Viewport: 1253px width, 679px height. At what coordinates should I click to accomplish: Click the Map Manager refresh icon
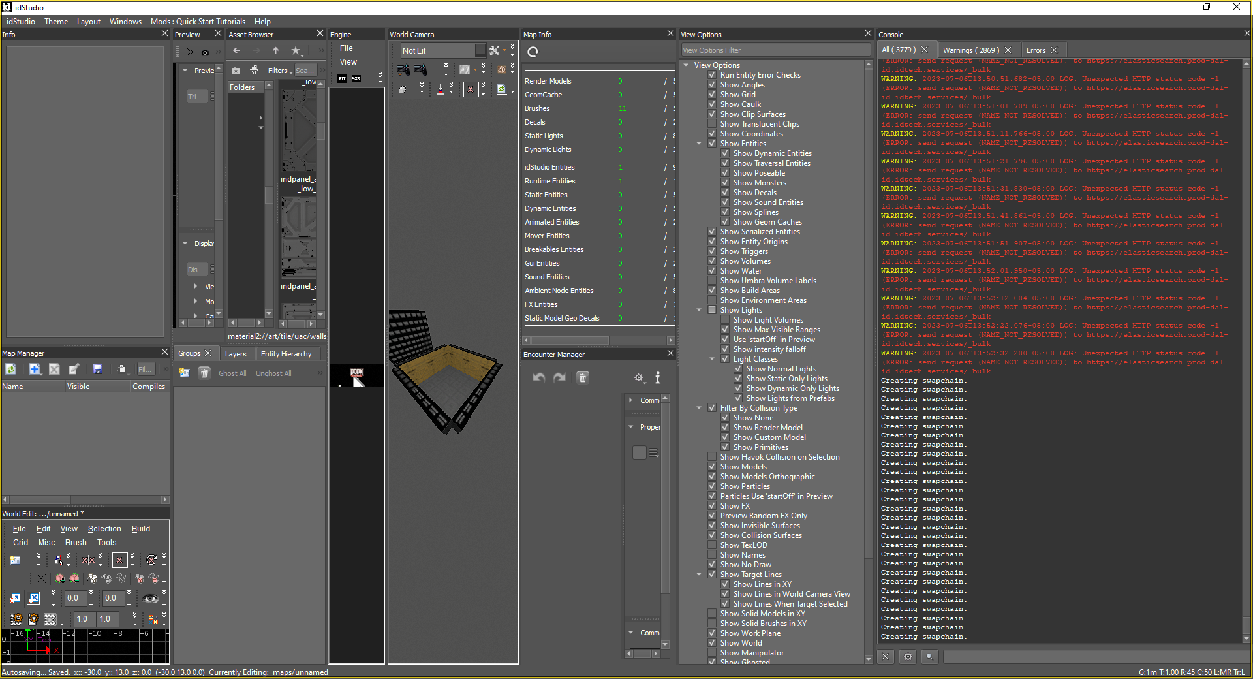[x=11, y=370]
